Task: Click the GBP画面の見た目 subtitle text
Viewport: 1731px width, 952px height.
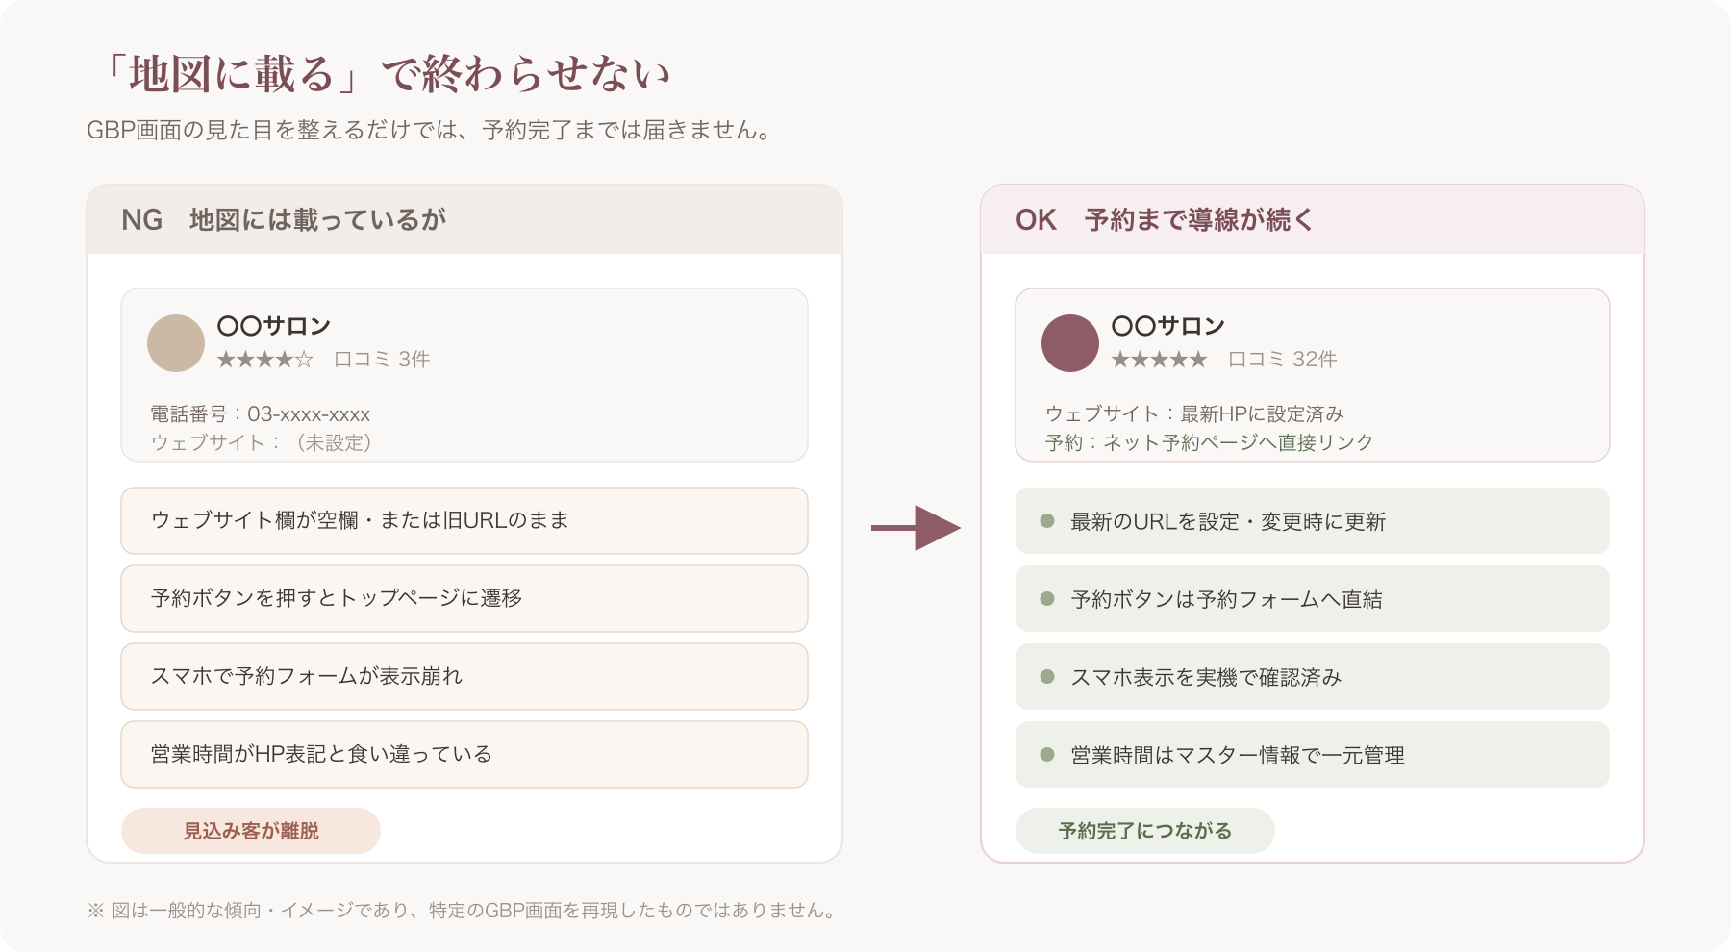Action: [x=431, y=130]
